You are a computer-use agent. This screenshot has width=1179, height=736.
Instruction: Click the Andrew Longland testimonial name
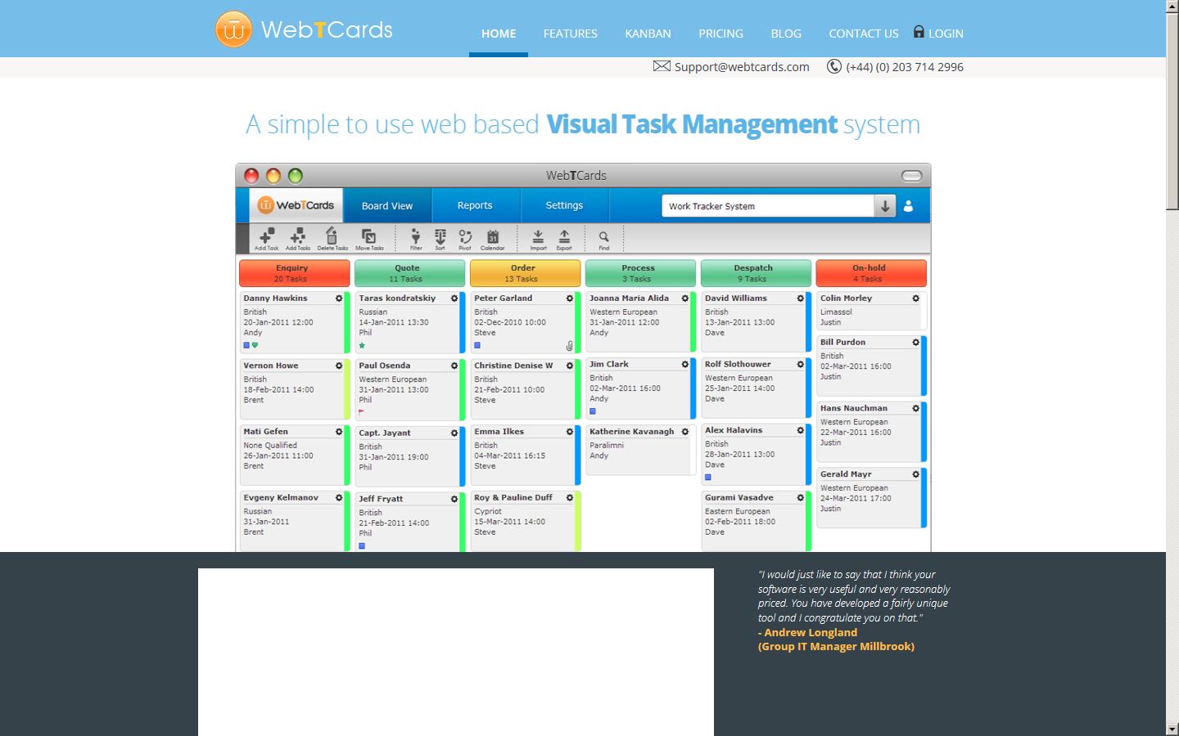pos(811,632)
